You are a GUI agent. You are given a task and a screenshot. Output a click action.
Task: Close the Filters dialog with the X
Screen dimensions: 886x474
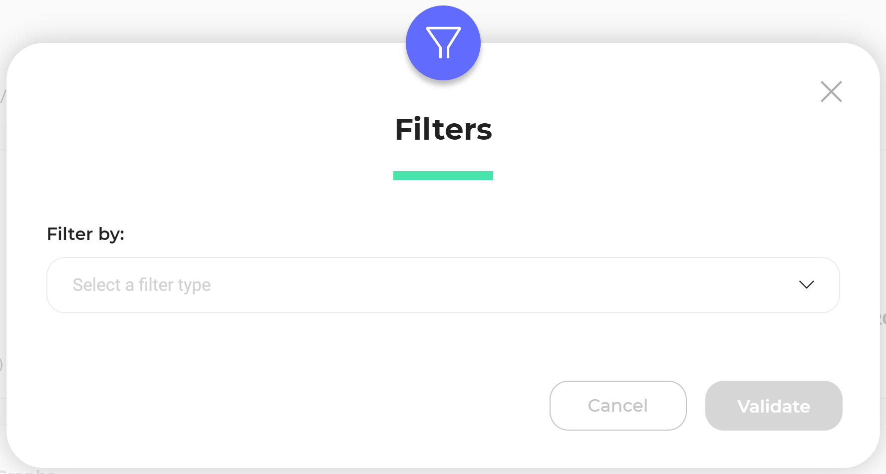point(831,91)
